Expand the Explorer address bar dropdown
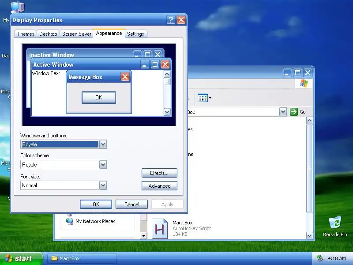353x265 pixels. [283, 112]
